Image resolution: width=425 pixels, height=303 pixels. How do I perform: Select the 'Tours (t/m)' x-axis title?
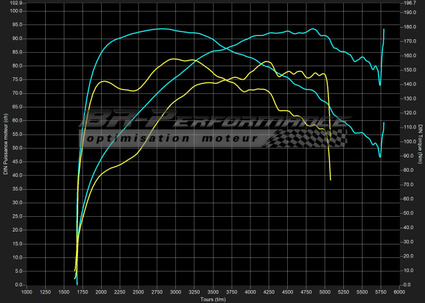click(212, 299)
